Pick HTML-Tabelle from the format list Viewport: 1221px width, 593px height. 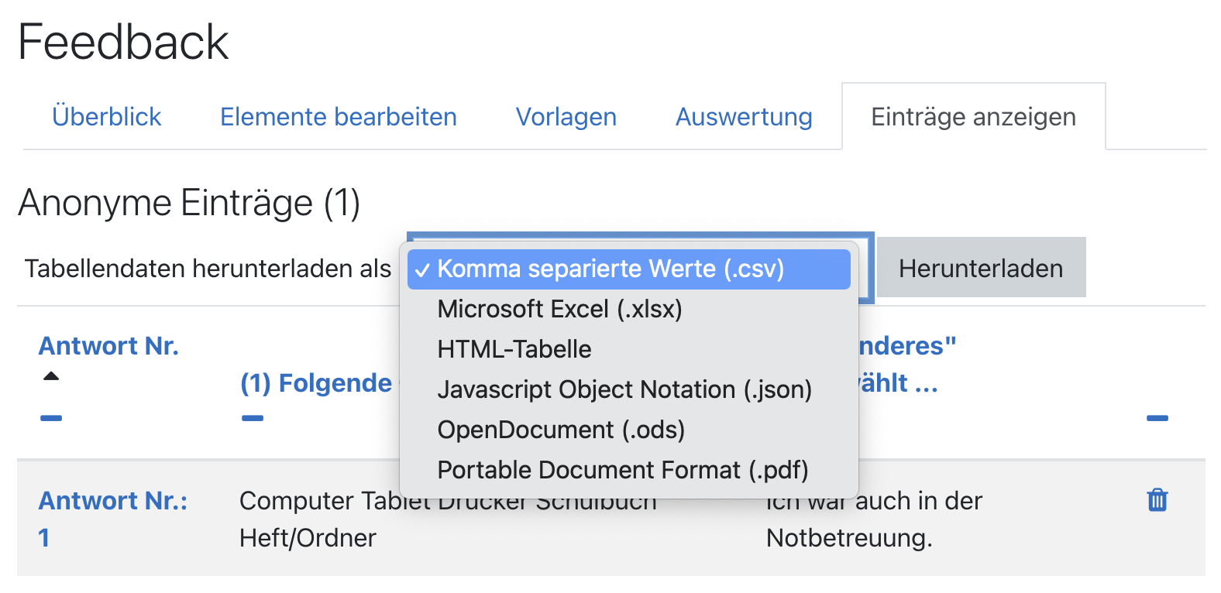point(514,349)
